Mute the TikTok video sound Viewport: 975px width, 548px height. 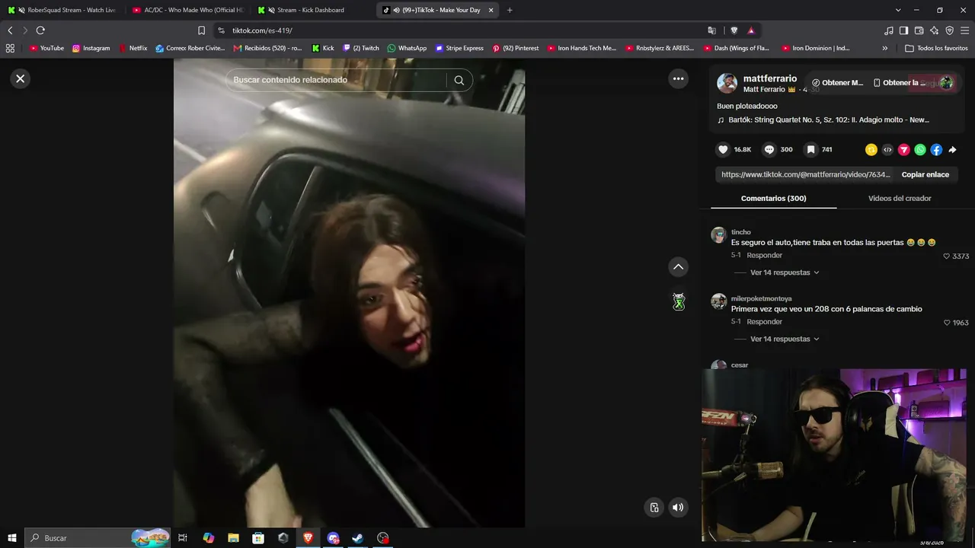(678, 508)
